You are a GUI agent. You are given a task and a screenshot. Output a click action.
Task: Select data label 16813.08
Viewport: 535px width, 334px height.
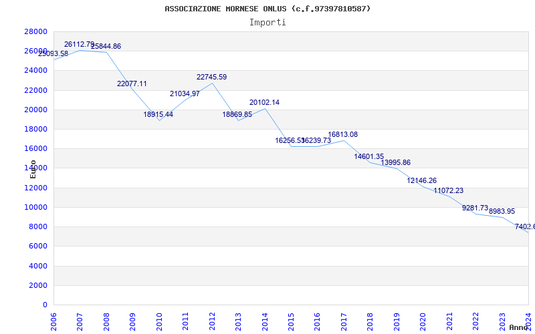(343, 135)
